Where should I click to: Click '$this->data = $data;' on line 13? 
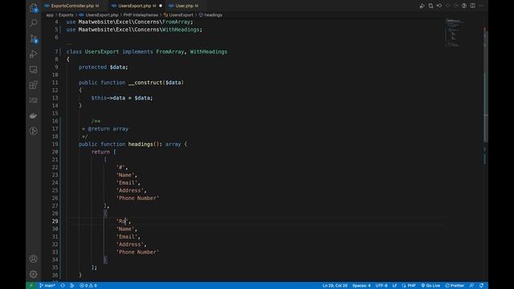tap(122, 98)
